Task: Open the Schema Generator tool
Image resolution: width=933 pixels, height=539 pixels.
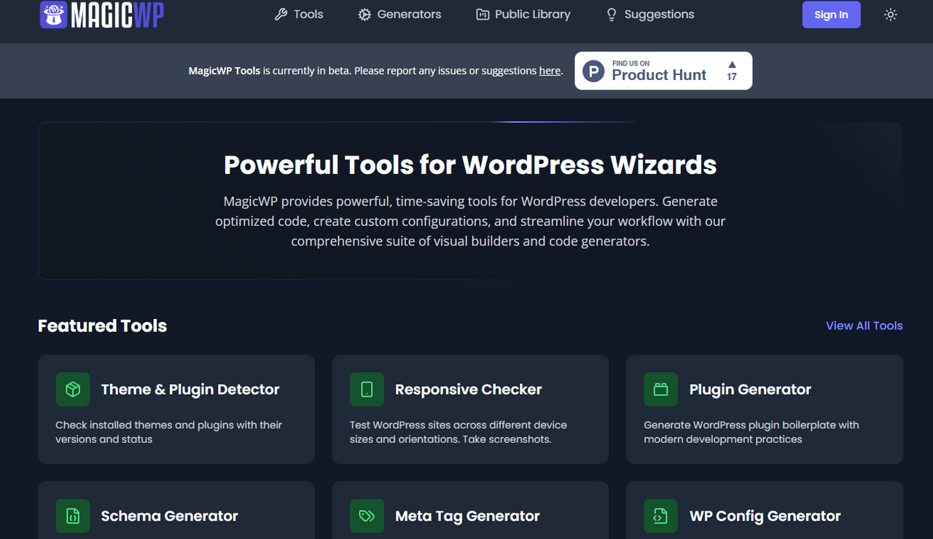Action: tap(176, 510)
